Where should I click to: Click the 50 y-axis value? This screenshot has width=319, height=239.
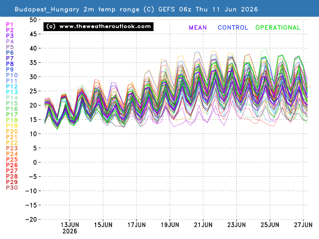[x=33, y=20]
